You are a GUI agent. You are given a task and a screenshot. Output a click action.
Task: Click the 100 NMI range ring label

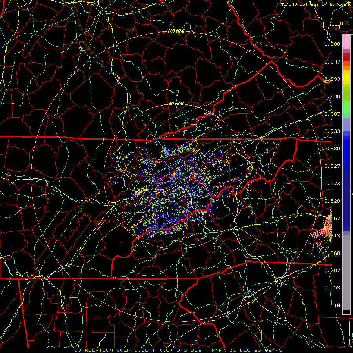point(176,31)
